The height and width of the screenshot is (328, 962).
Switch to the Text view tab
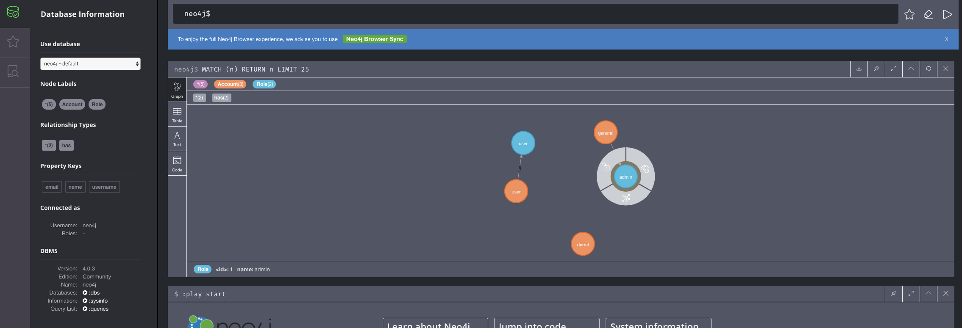[177, 138]
